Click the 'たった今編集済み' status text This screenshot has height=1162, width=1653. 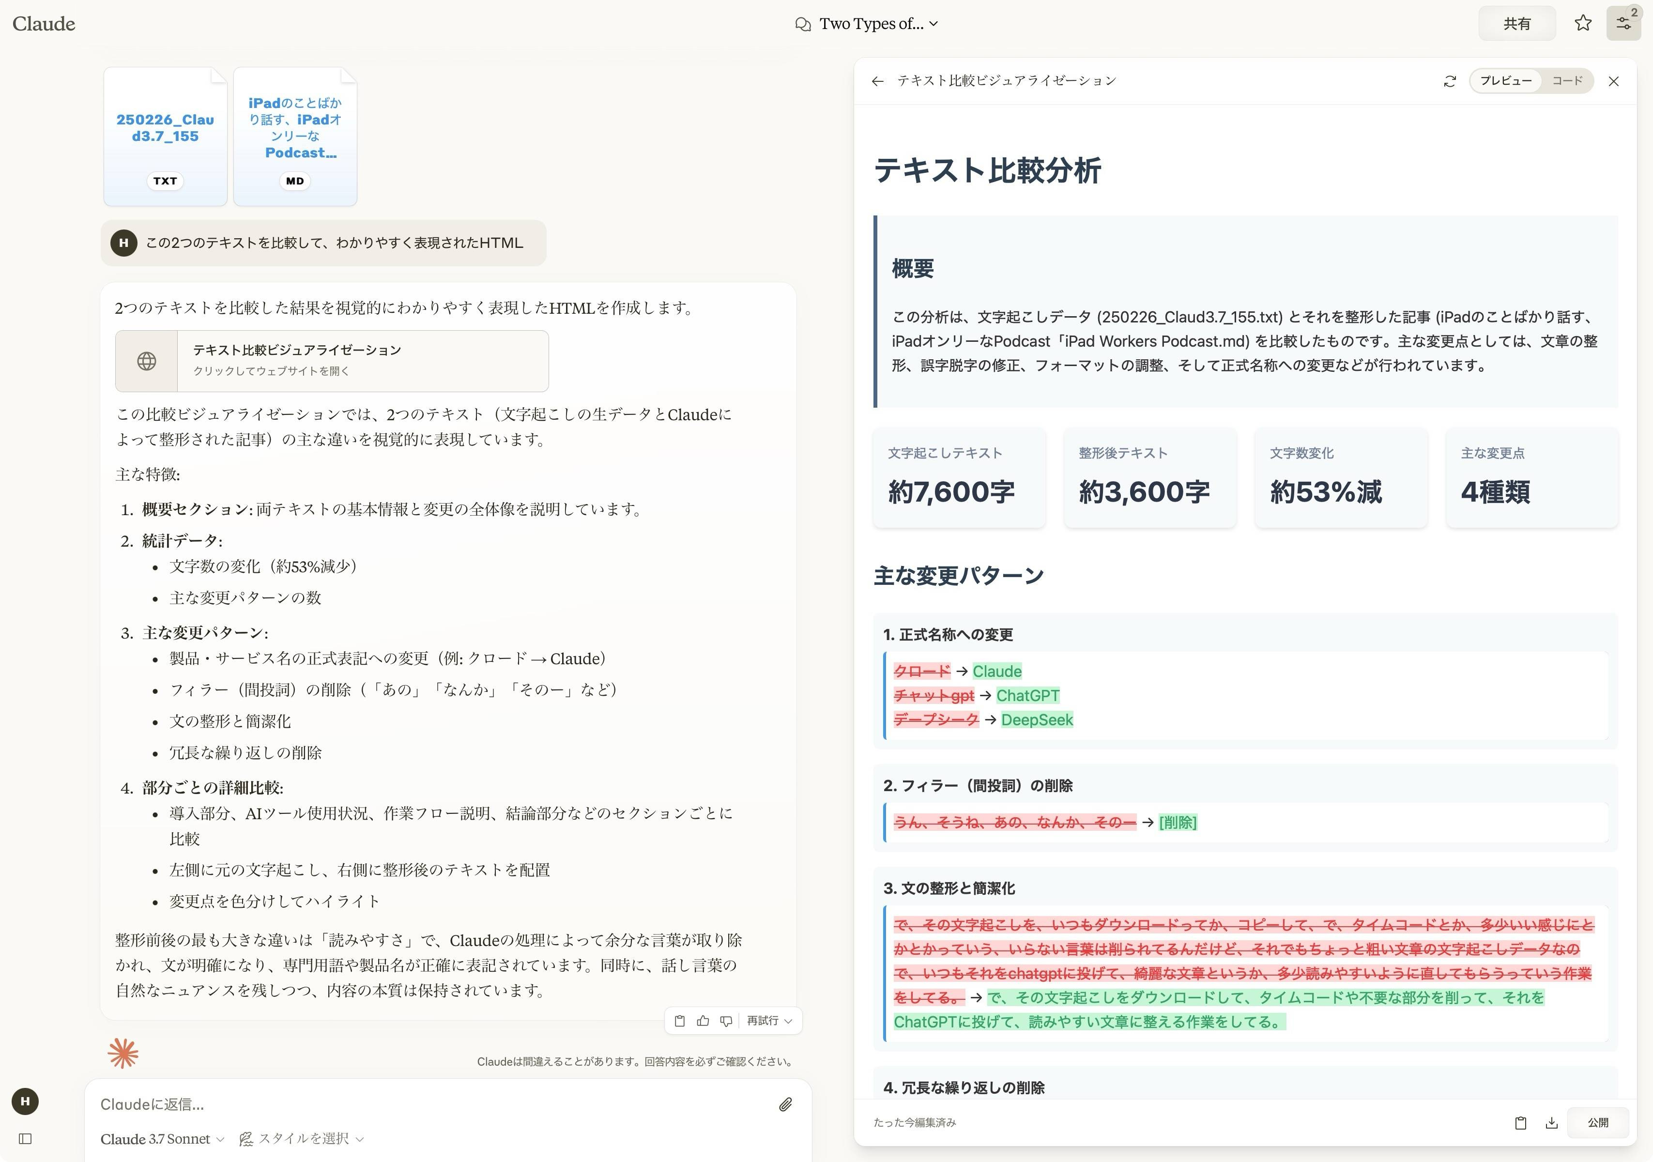914,1123
